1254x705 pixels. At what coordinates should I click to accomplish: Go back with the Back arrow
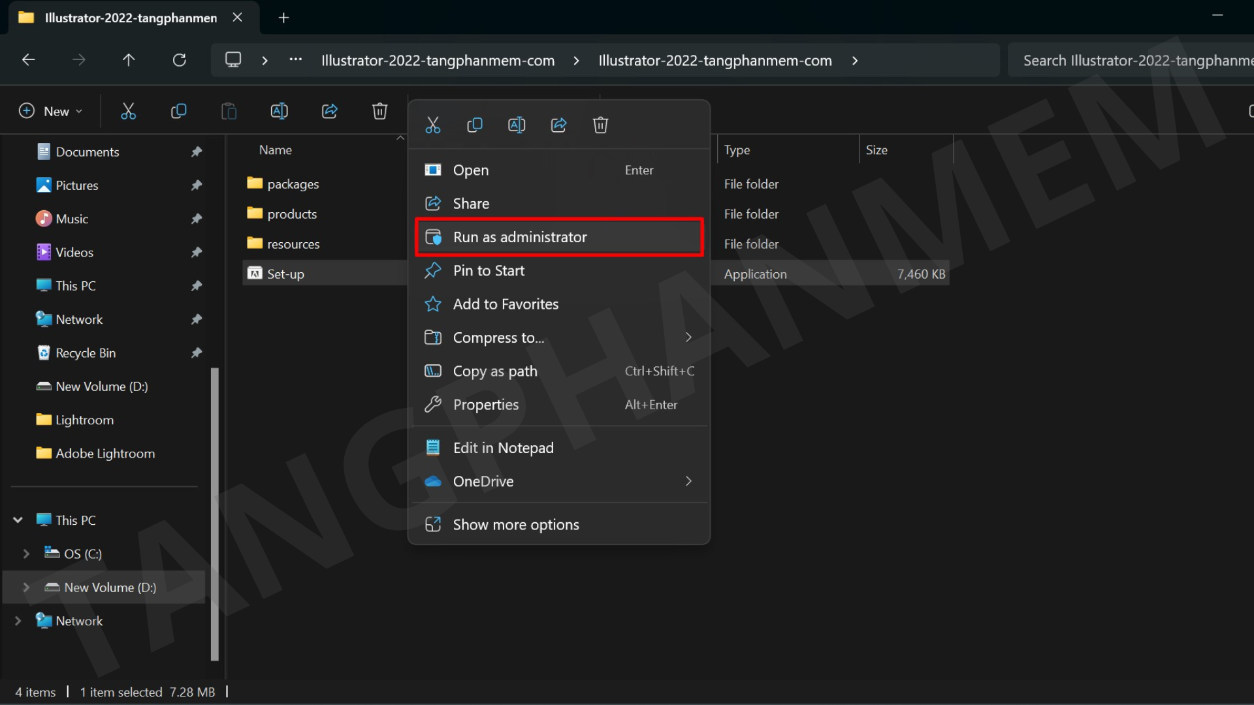[28, 60]
